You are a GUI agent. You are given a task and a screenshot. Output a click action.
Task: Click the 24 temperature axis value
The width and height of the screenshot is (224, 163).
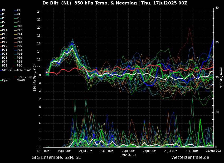pyautogui.click(x=39, y=12)
